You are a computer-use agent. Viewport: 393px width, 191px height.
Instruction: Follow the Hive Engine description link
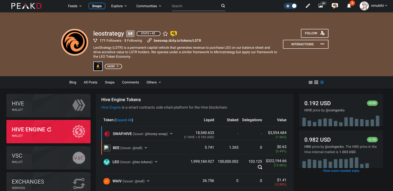coord(111,107)
